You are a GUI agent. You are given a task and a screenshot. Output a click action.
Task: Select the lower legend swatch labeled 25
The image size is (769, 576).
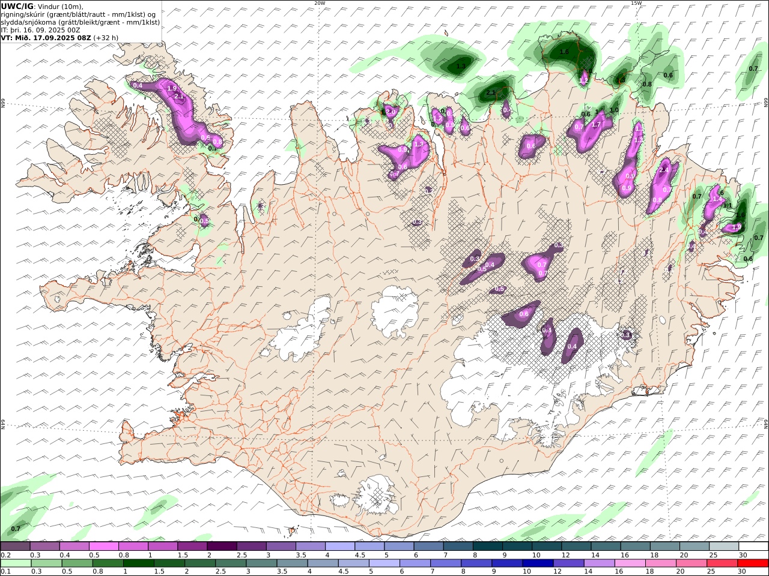(723, 563)
